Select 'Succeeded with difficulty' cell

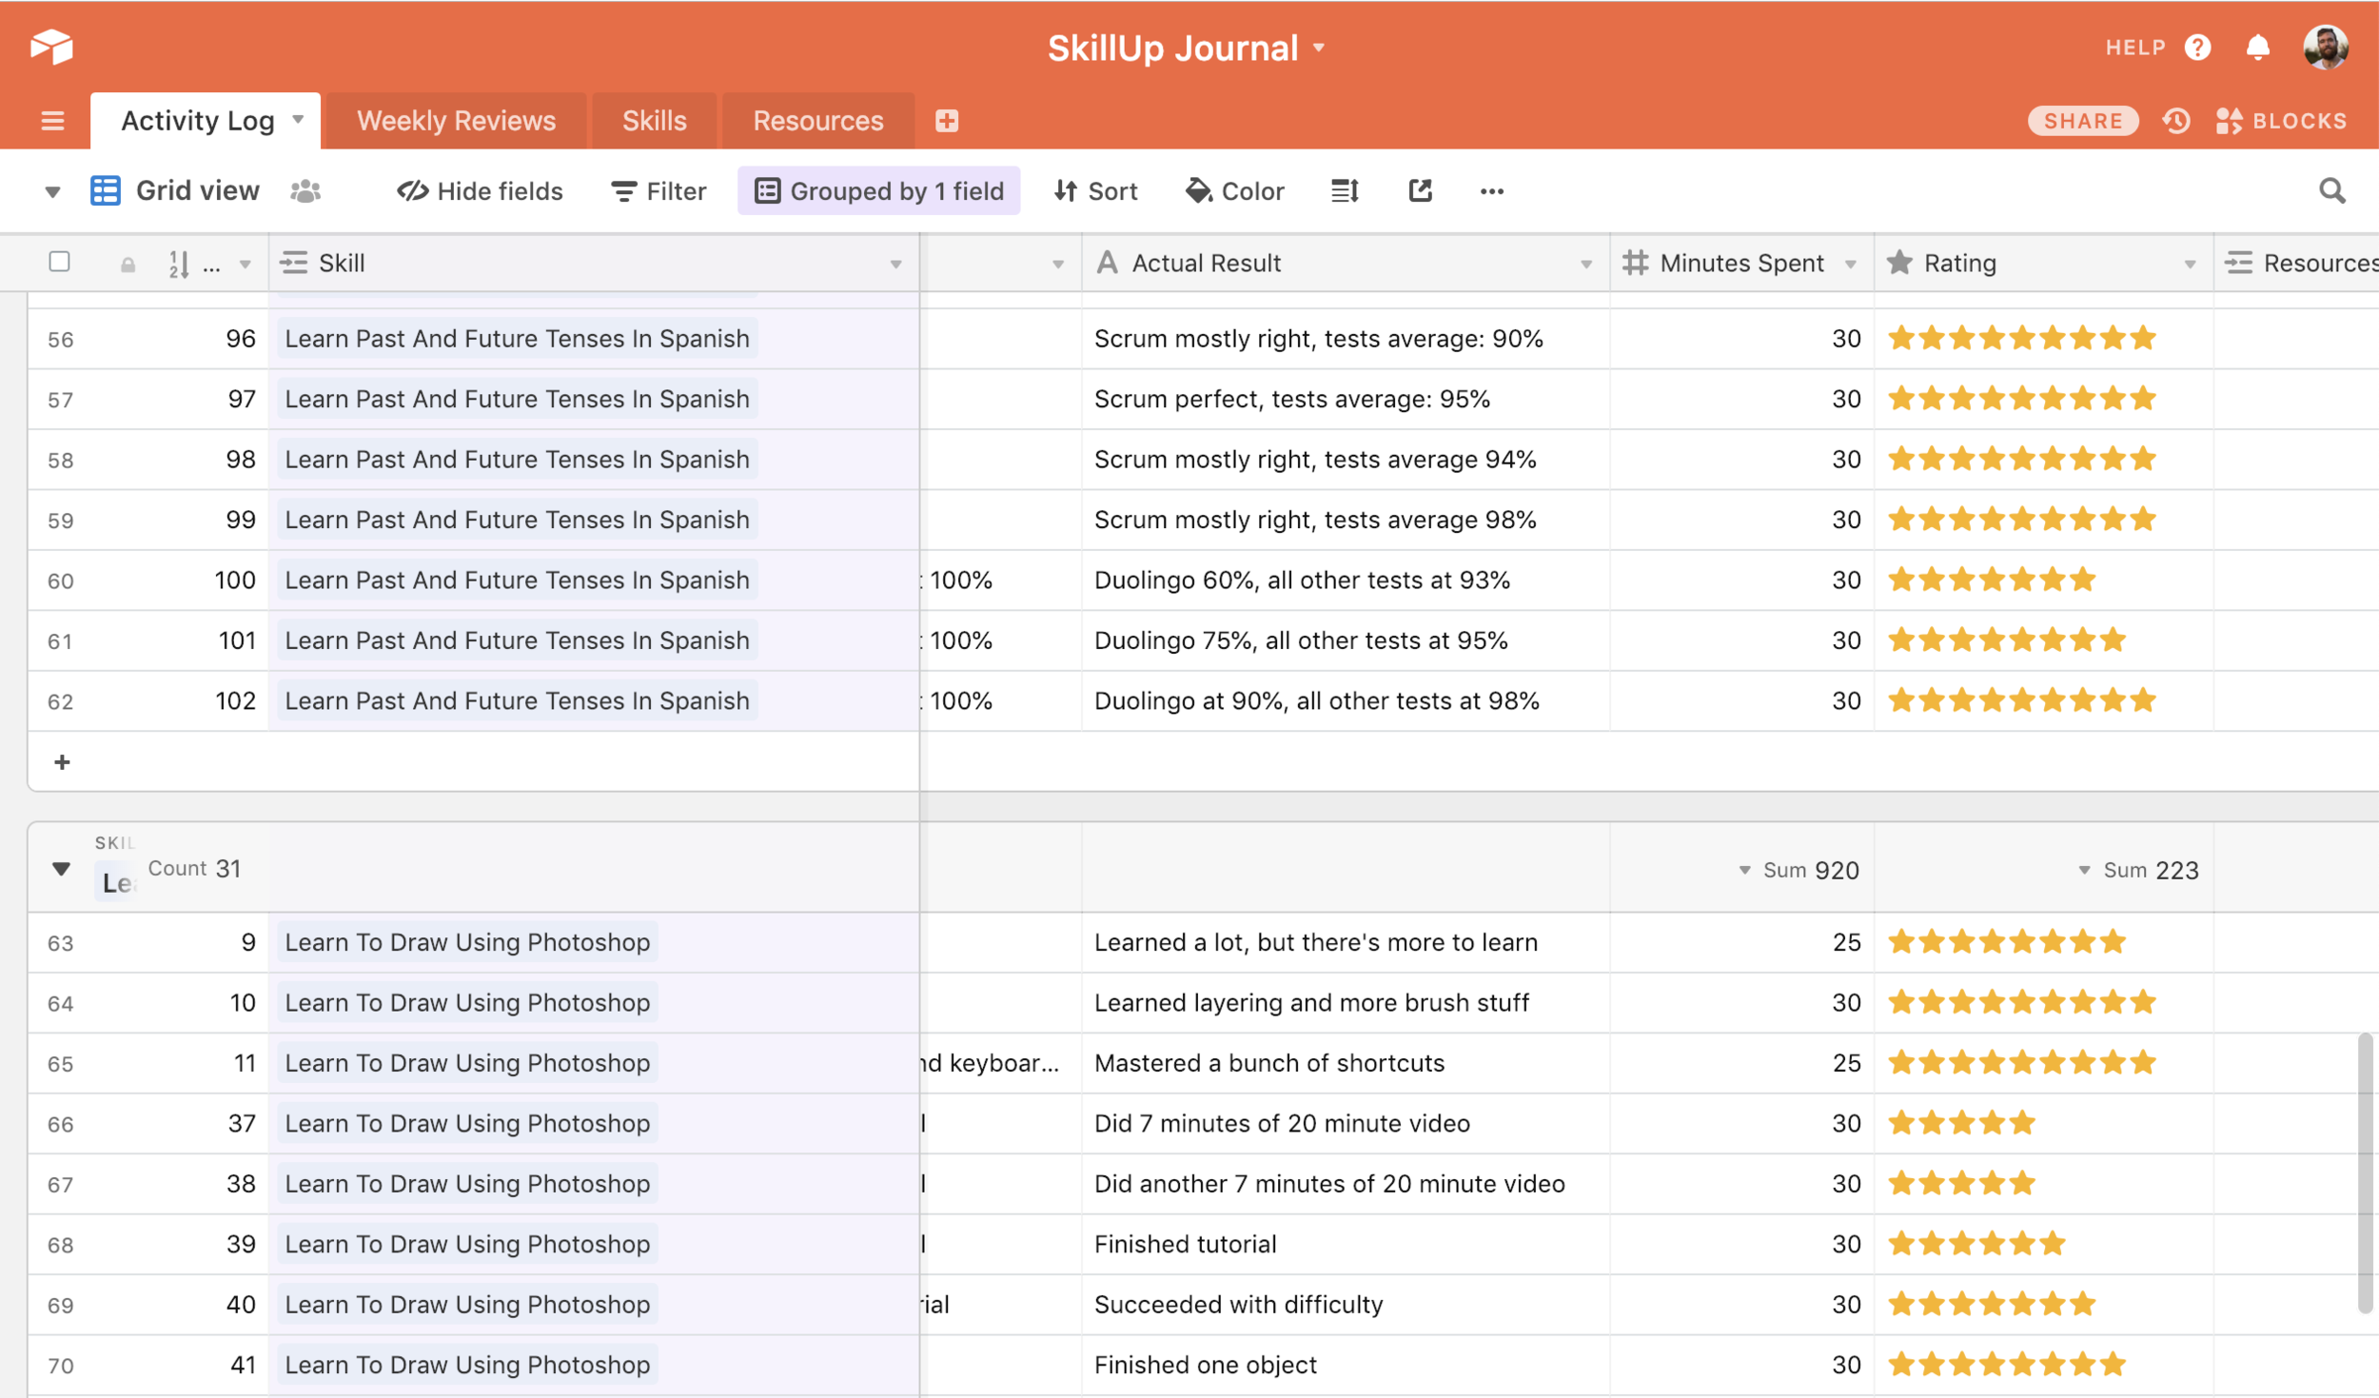point(1346,1304)
